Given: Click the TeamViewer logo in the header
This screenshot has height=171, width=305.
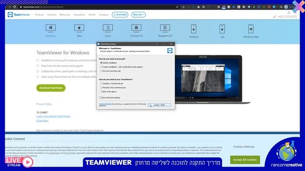Looking at the screenshot, I should pos(19,15).
